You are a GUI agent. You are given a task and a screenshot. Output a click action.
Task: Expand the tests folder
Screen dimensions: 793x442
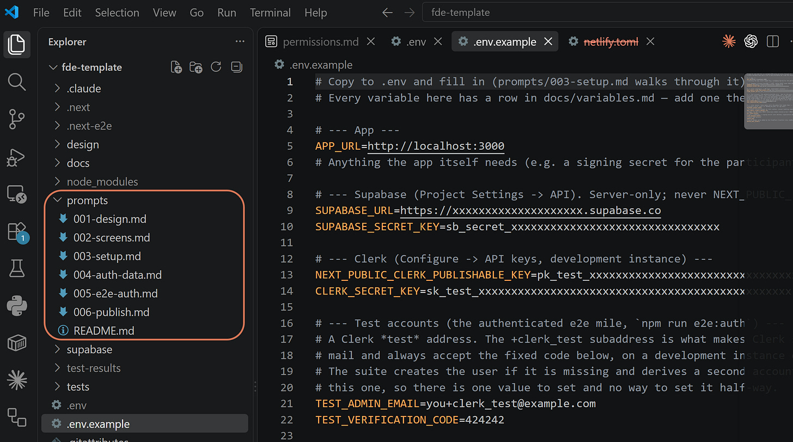(58, 386)
